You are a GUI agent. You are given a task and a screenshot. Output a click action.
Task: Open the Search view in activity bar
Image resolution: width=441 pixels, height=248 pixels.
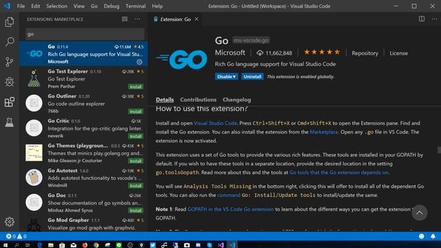tap(9, 42)
